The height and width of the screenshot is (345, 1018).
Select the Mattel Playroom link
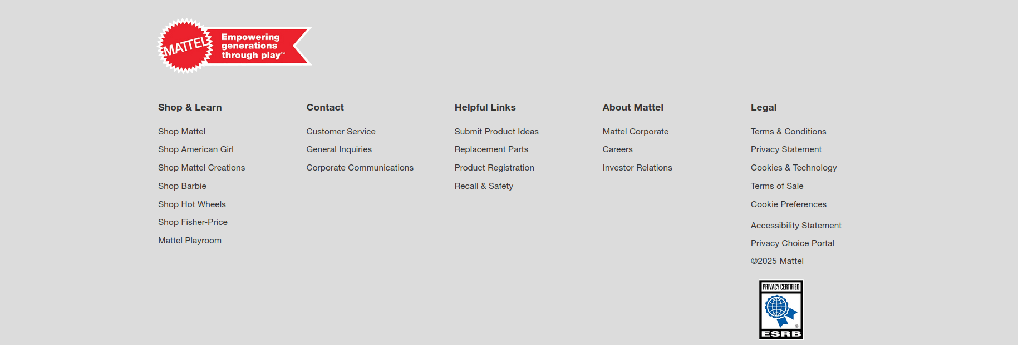pos(189,241)
